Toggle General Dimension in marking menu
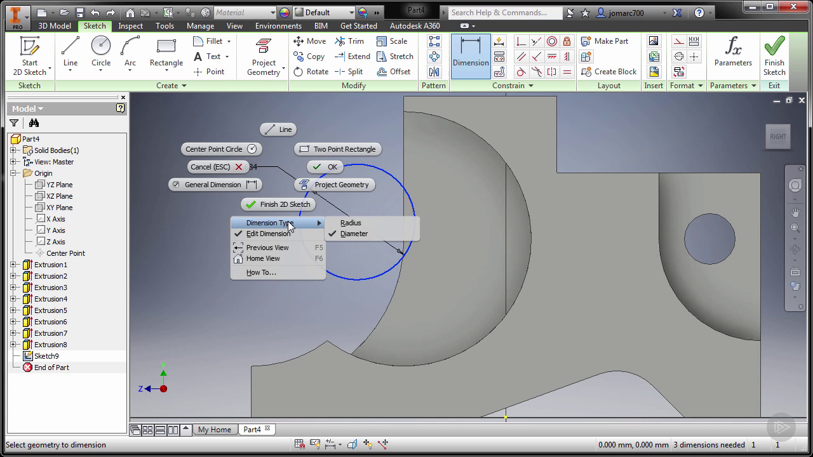Viewport: 813px width, 457px height. [215, 185]
